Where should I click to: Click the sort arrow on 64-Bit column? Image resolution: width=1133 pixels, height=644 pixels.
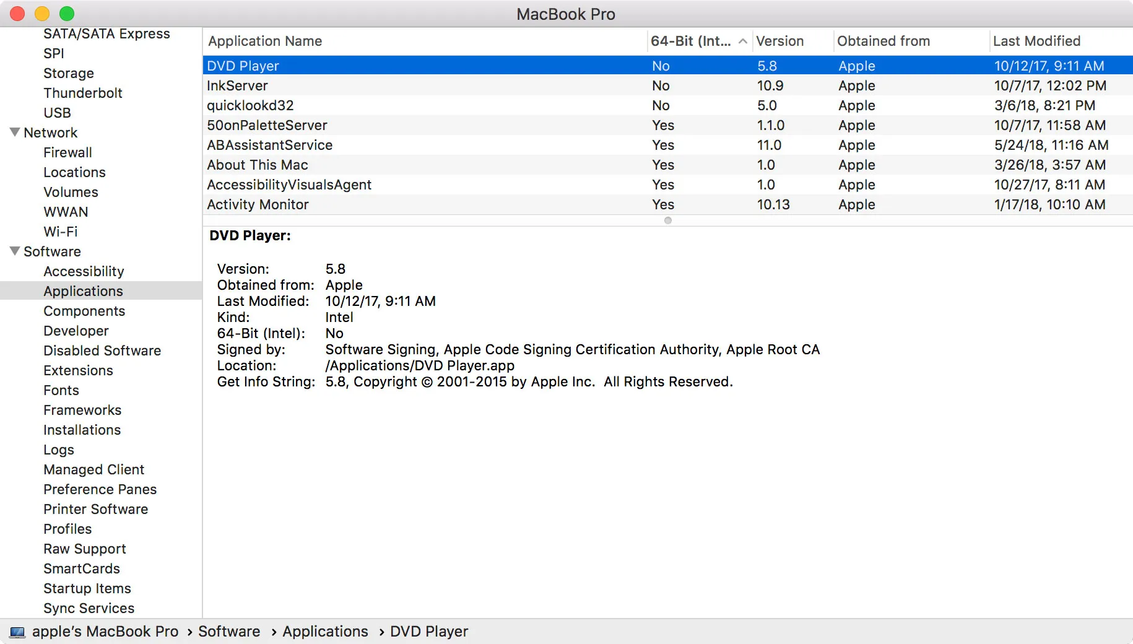[x=742, y=41]
